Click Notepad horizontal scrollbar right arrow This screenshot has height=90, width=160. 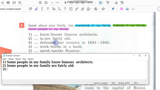click(145, 80)
